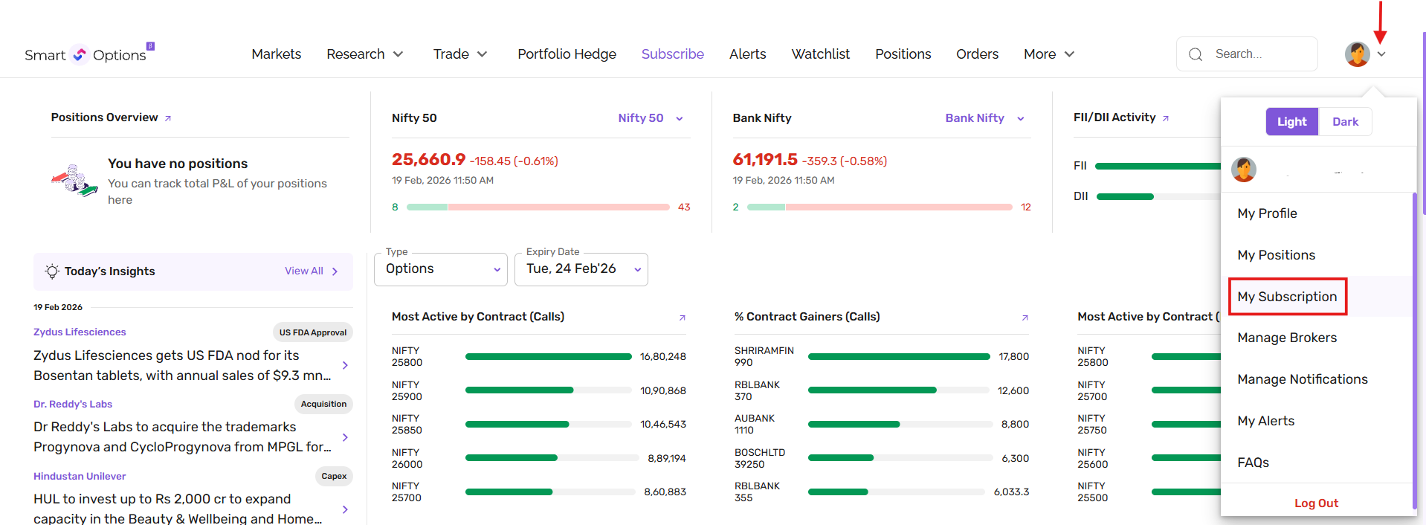Open Positions Overview external link arrow

click(x=168, y=118)
